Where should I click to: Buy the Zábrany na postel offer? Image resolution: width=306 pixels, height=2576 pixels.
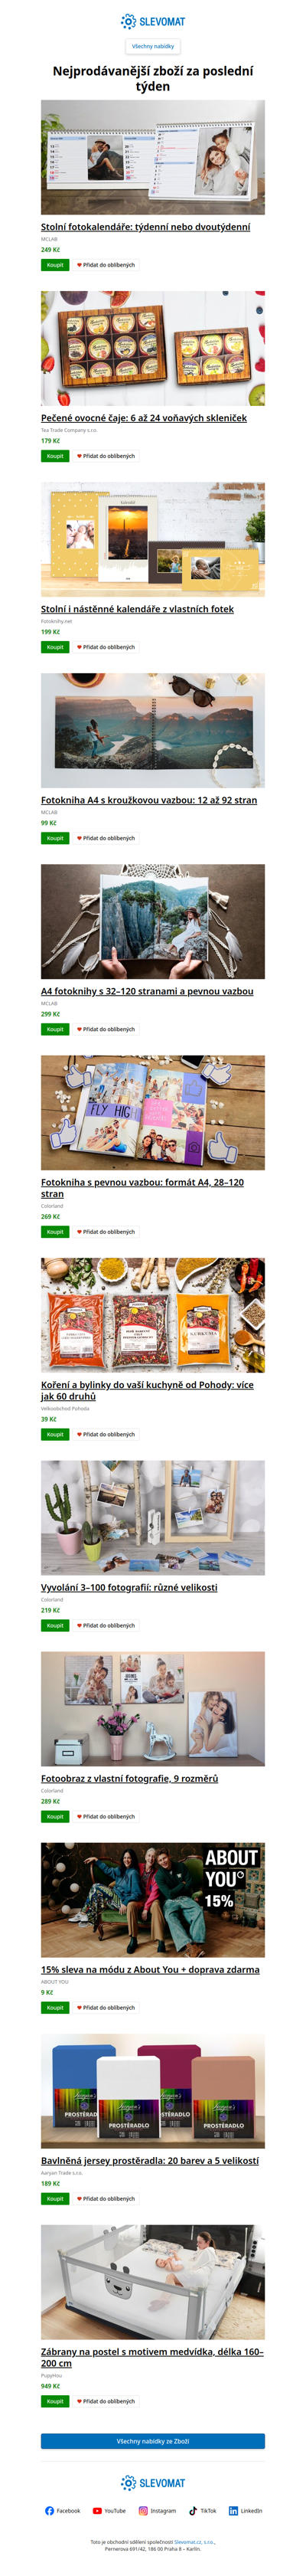[x=55, y=2401]
